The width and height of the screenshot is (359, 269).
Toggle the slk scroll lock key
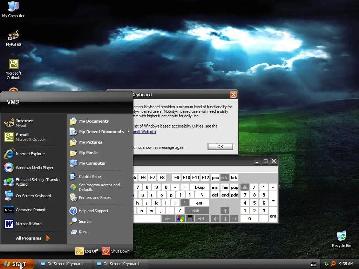[224, 178]
